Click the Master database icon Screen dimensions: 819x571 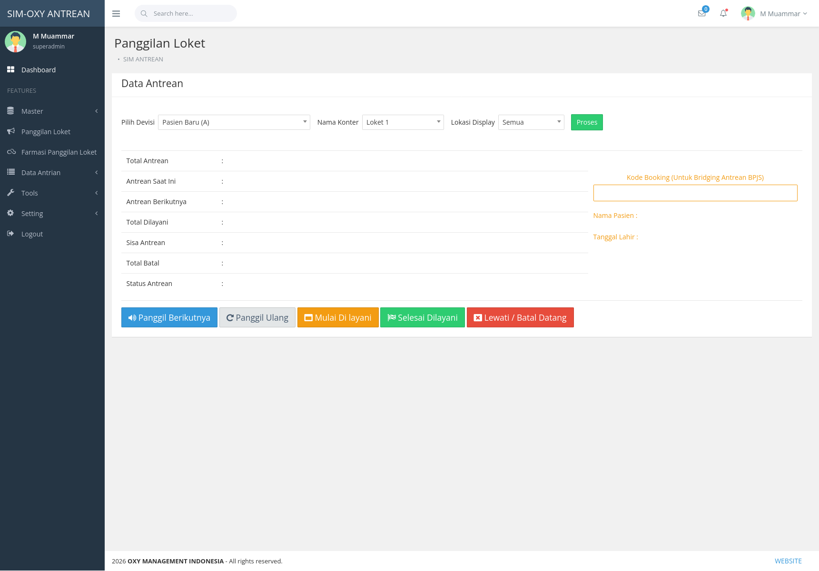point(10,111)
